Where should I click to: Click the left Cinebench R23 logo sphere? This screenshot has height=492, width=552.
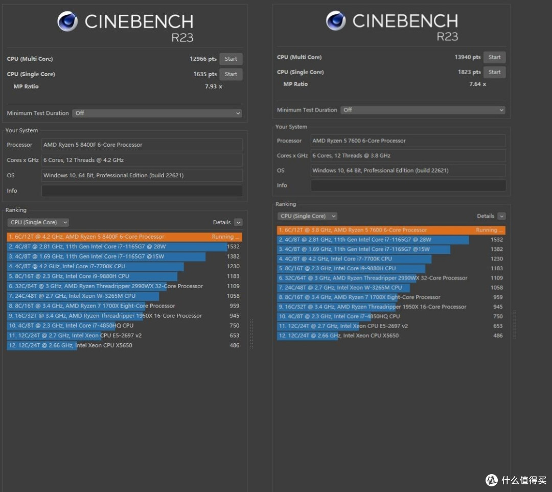(67, 21)
